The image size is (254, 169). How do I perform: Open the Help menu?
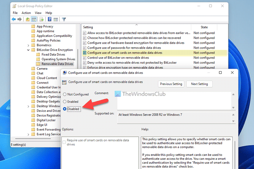pyautogui.click(x=49, y=13)
